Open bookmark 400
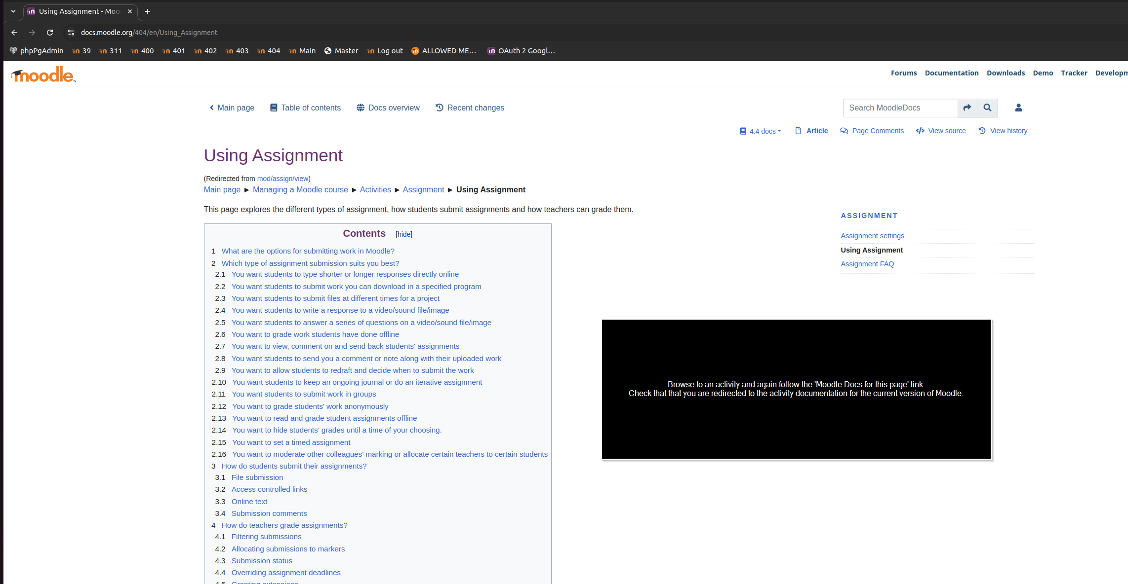 pos(142,51)
